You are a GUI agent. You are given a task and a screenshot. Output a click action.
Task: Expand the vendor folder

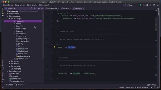click(14, 31)
